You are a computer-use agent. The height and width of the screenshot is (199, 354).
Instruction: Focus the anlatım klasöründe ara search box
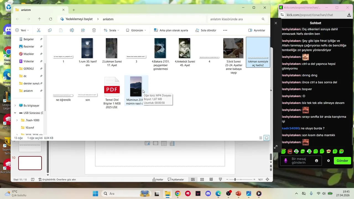coord(235,19)
